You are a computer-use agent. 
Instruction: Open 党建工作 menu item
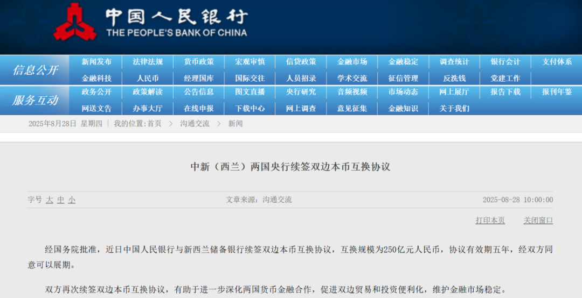click(x=505, y=78)
